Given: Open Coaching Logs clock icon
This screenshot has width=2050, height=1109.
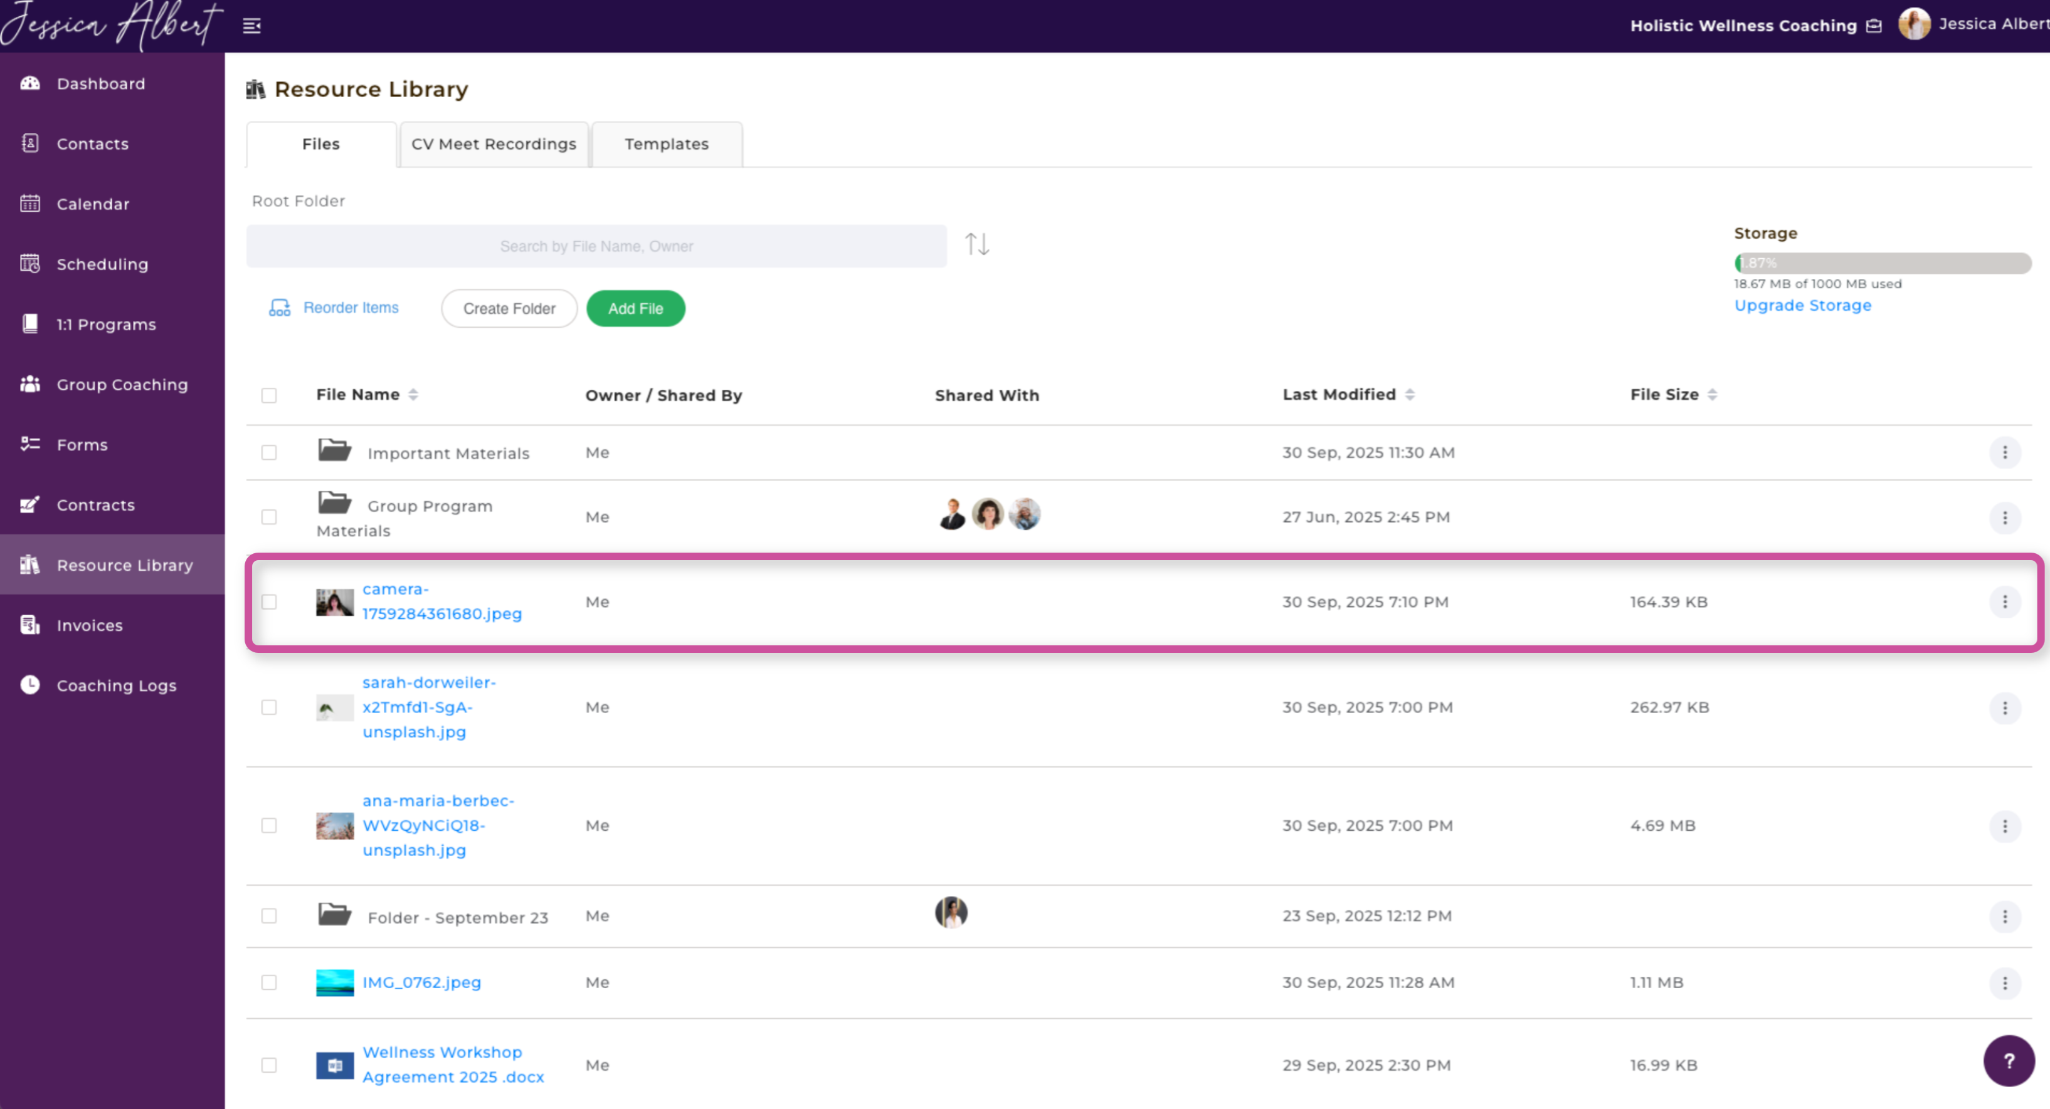Looking at the screenshot, I should pos(30,685).
